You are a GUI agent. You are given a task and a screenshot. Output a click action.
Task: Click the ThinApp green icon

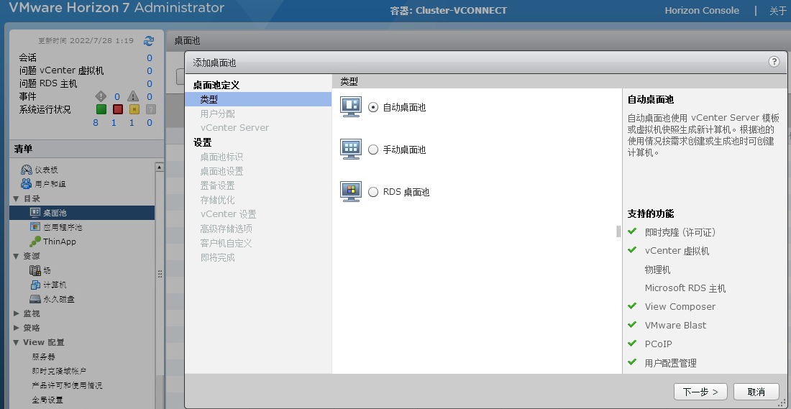tap(35, 242)
